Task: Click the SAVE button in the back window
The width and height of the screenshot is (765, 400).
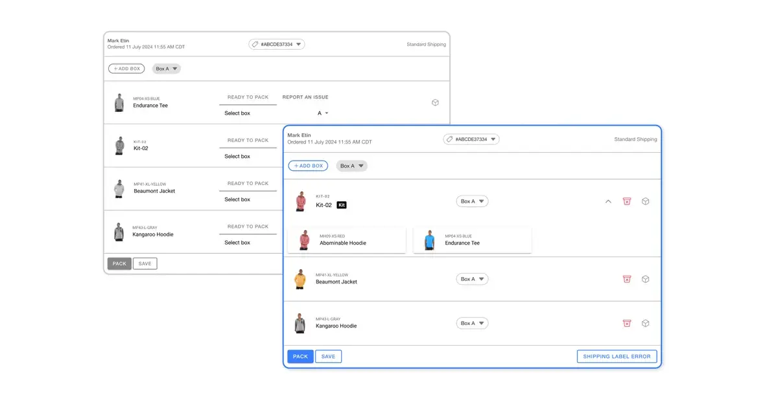Action: [x=145, y=263]
